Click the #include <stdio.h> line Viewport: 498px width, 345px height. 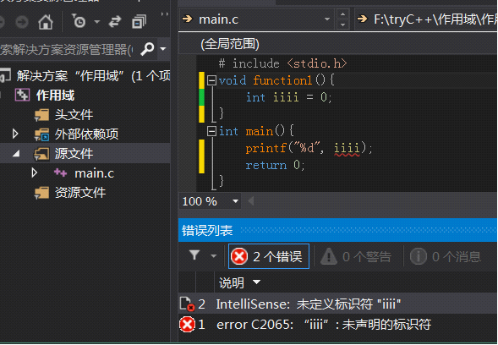(x=282, y=63)
